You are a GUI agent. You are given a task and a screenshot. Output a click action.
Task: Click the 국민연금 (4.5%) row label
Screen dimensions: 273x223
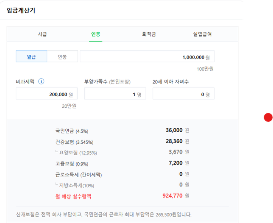pyautogui.click(x=72, y=131)
